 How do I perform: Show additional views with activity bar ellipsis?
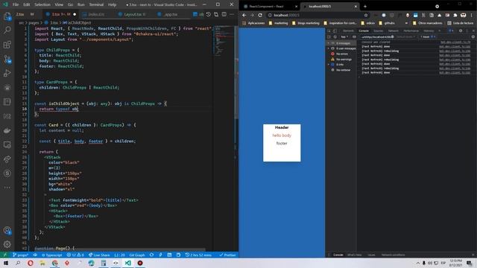click(7, 188)
